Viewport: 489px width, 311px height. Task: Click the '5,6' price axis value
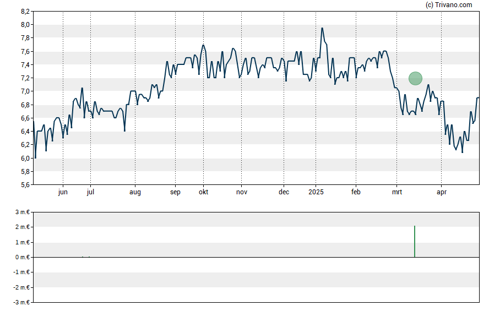tap(25, 185)
